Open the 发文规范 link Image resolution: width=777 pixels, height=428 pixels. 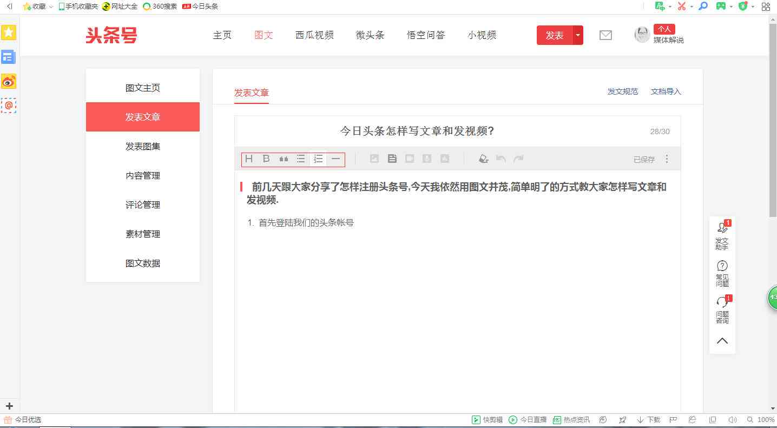623,91
